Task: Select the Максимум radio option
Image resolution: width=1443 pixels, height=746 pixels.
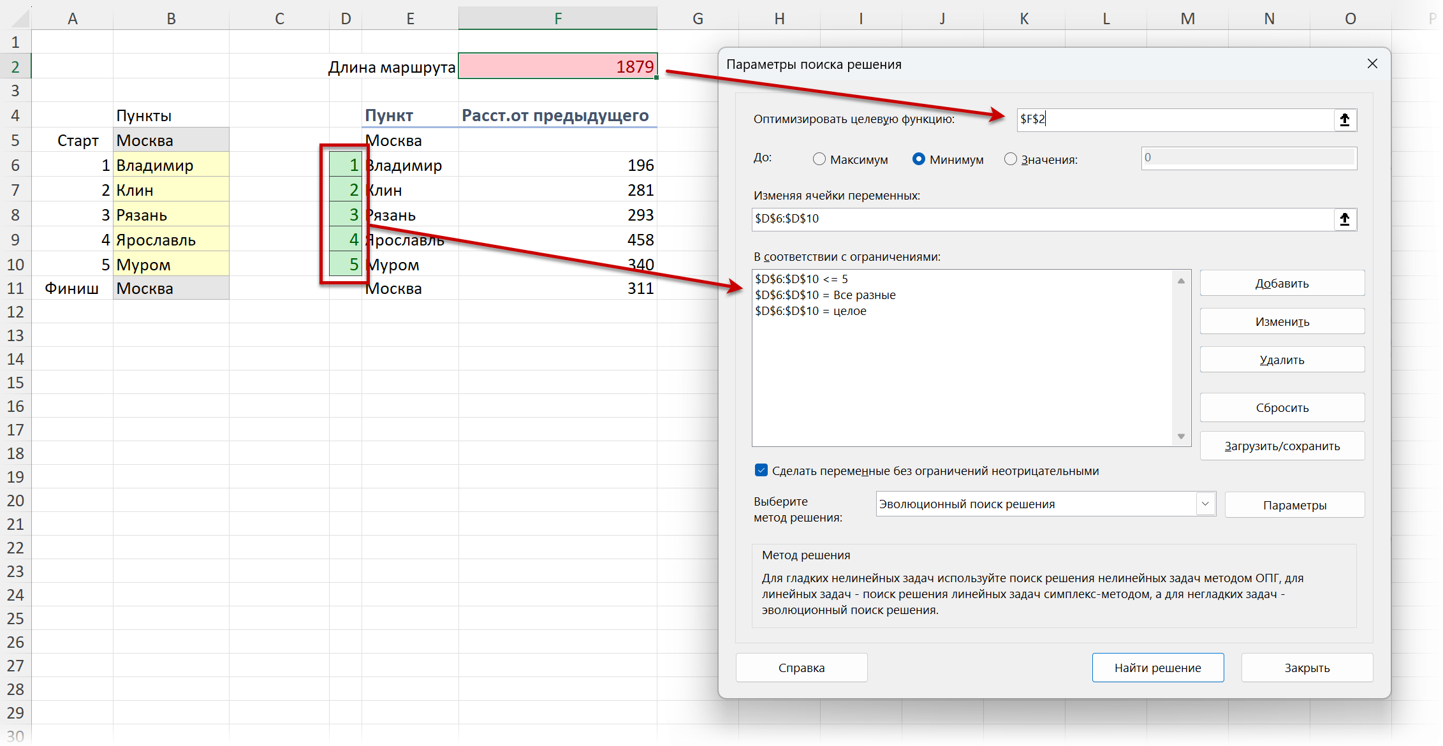Action: 819,159
